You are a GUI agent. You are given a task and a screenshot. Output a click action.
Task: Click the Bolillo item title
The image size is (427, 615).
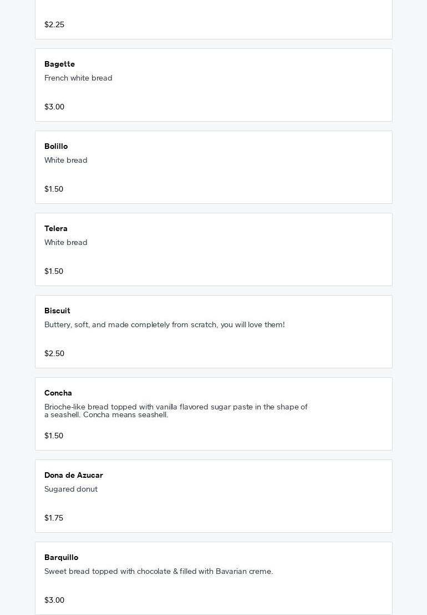pyautogui.click(x=56, y=146)
